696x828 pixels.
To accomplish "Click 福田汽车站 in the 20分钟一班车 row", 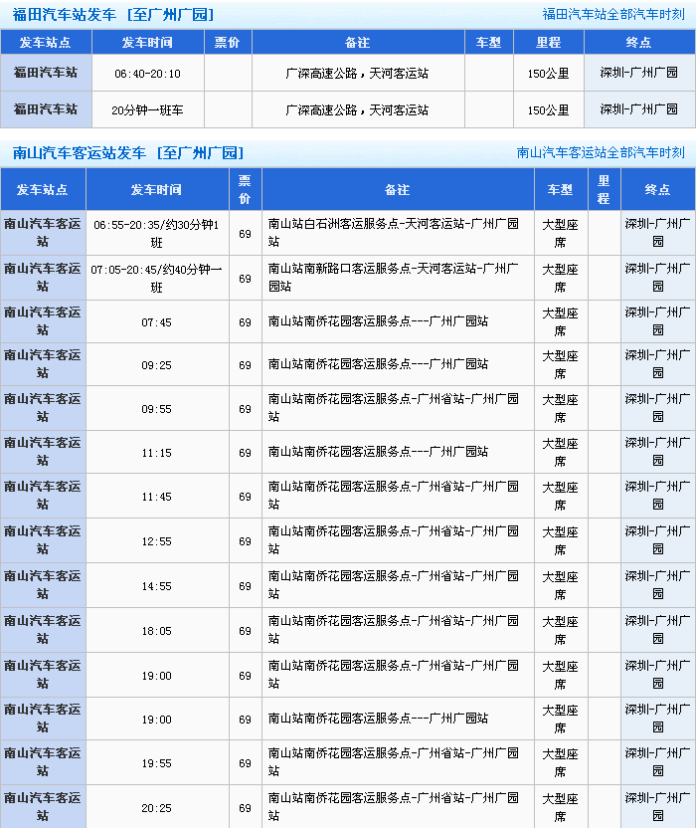I will 46,109.
